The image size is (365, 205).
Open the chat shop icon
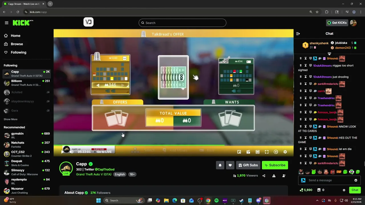coord(319,190)
